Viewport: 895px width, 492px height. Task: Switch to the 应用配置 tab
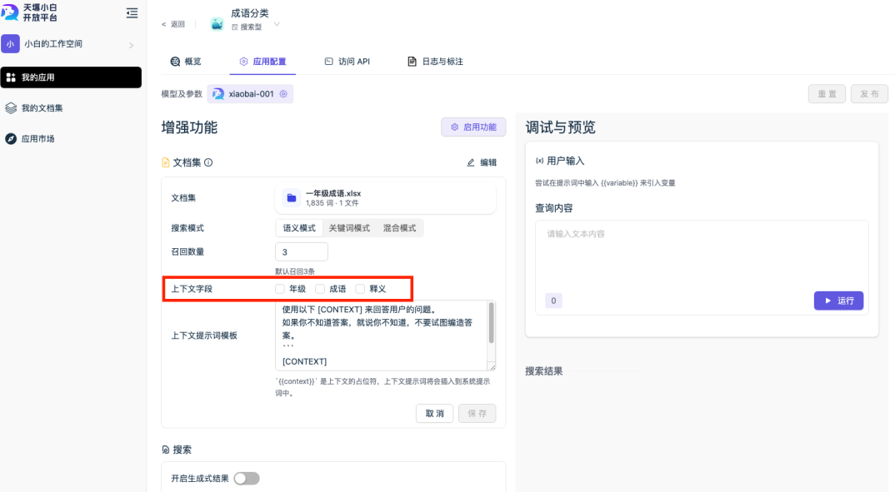[262, 62]
